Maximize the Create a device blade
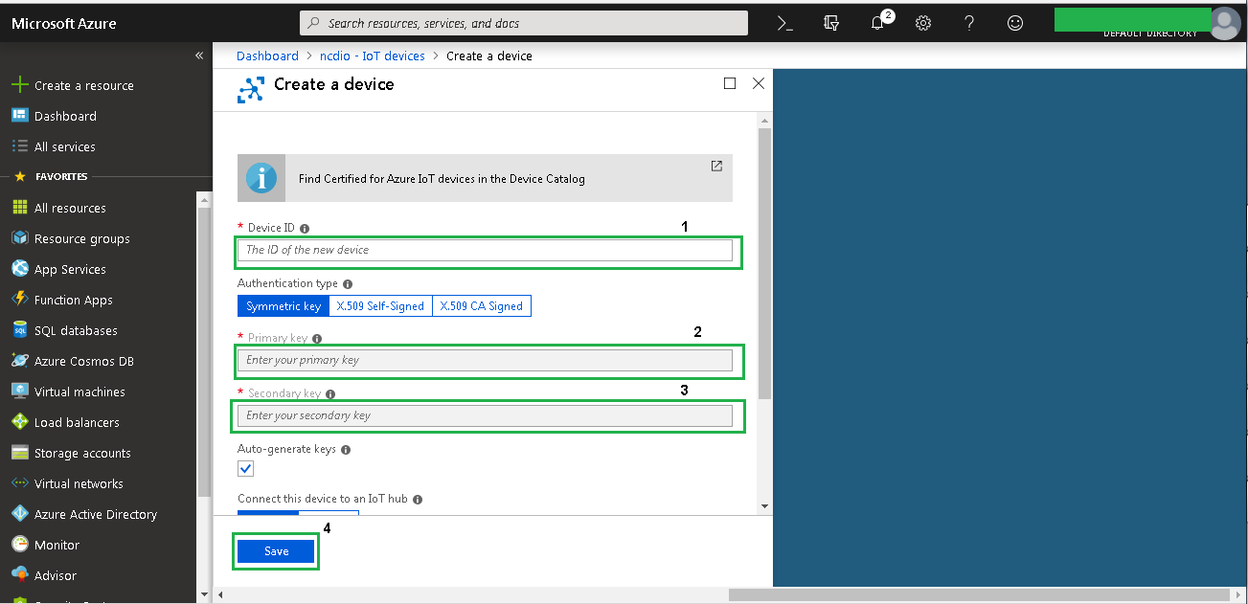The width and height of the screenshot is (1248, 604). click(730, 83)
